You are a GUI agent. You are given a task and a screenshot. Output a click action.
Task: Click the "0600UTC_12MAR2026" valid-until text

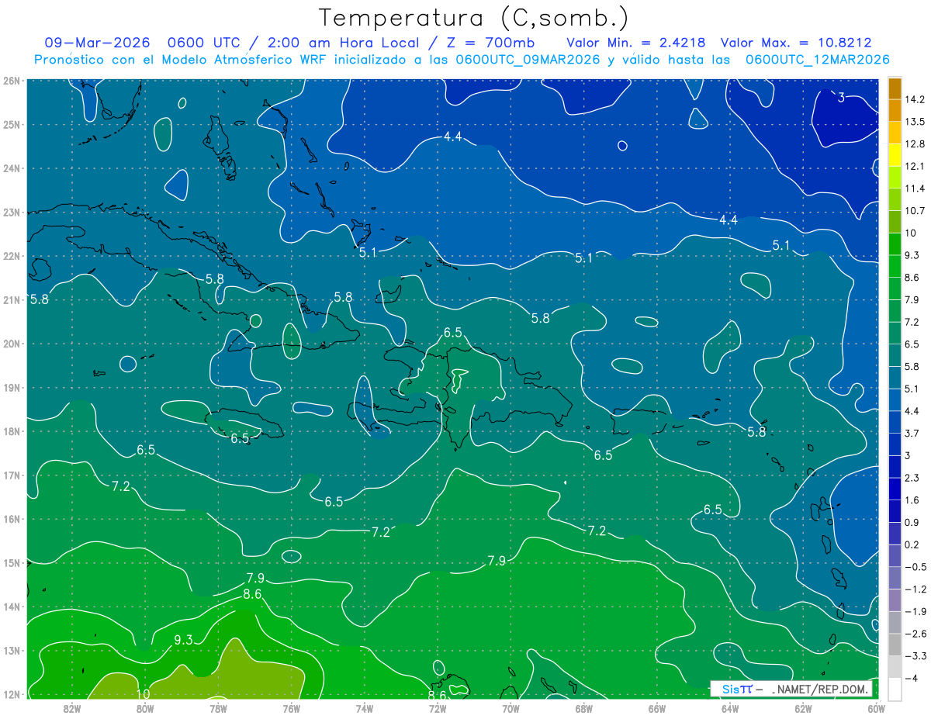pos(817,60)
